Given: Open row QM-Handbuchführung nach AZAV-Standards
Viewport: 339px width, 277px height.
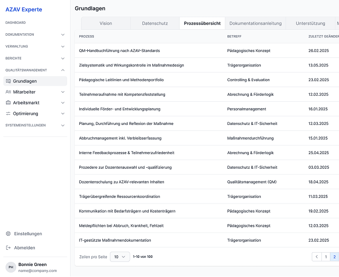Looking at the screenshot, I should click(x=207, y=50).
